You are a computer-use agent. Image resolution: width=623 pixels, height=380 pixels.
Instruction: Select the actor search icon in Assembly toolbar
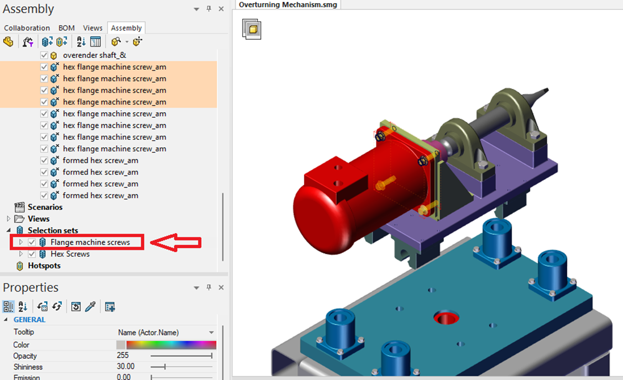pos(116,41)
